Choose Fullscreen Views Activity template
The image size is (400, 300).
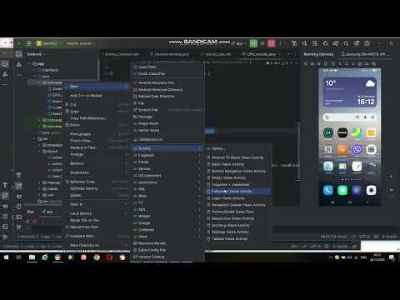238,192
